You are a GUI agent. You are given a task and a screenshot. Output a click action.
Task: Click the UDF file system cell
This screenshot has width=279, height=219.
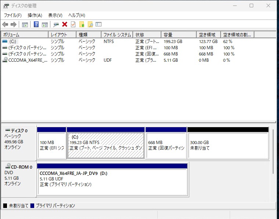[108, 60]
